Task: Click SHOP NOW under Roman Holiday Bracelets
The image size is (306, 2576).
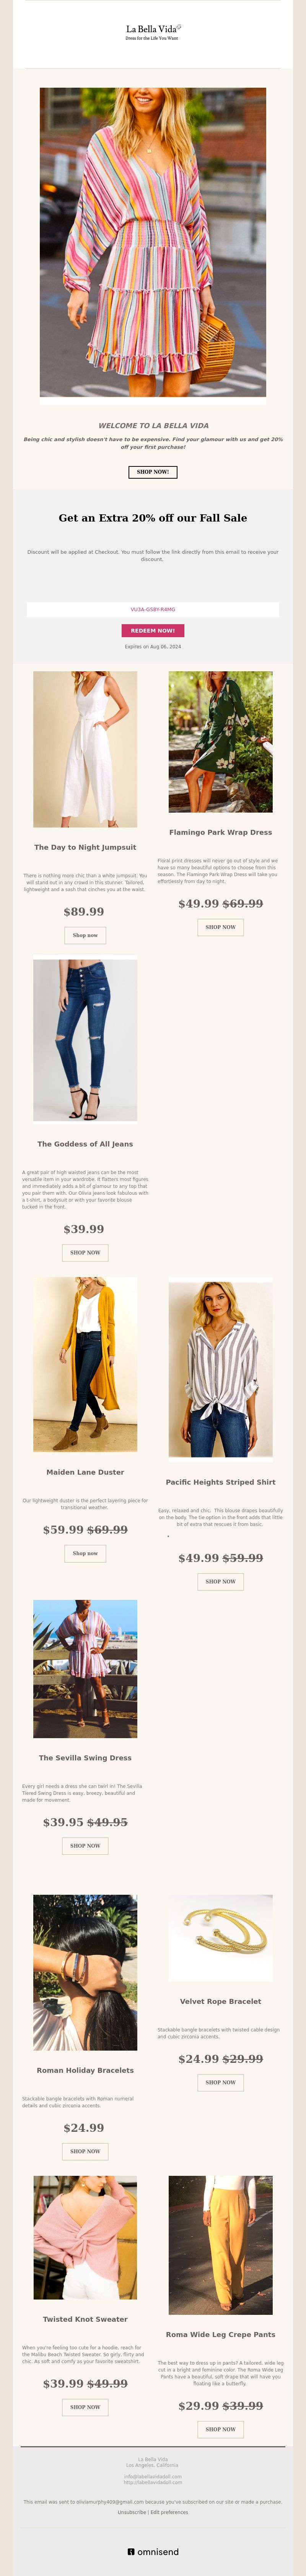Action: (85, 2151)
